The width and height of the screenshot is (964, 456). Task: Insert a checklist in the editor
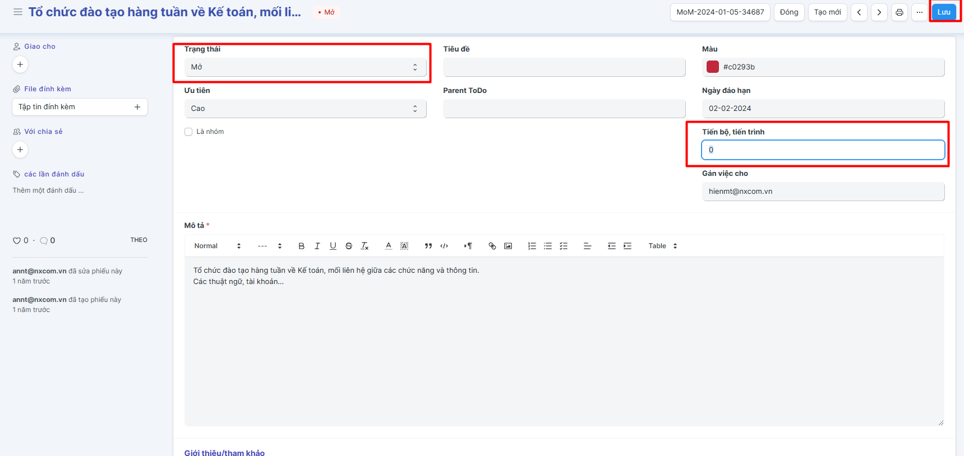click(x=564, y=246)
